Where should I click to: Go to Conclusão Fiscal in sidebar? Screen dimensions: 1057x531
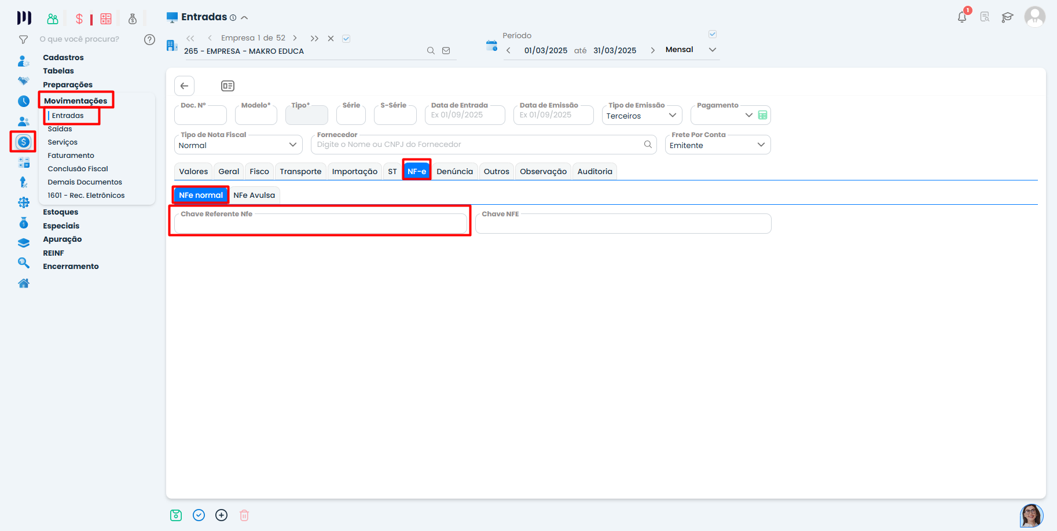point(78,169)
